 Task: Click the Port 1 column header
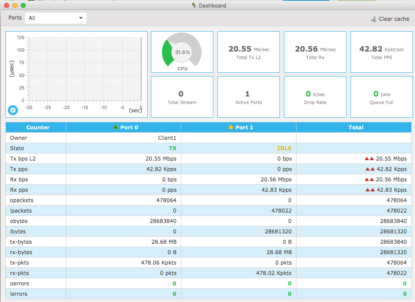point(239,127)
